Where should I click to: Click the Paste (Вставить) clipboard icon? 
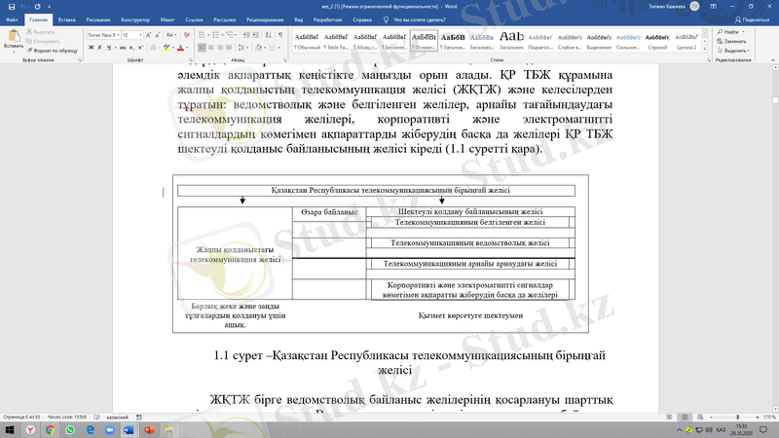tap(13, 37)
